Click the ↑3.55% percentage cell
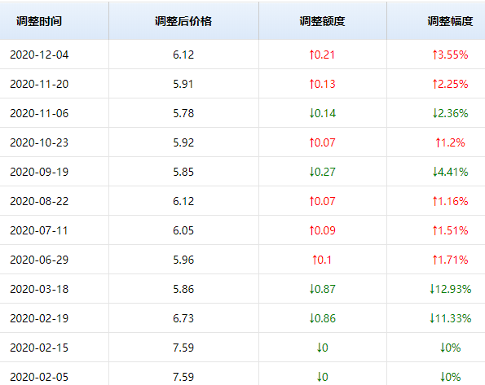 coord(450,55)
